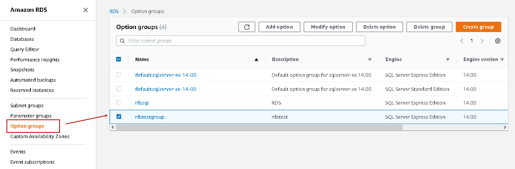This screenshot has width=515, height=169.
Task: Open Engine column sort dropdown
Action: [x=448, y=60]
